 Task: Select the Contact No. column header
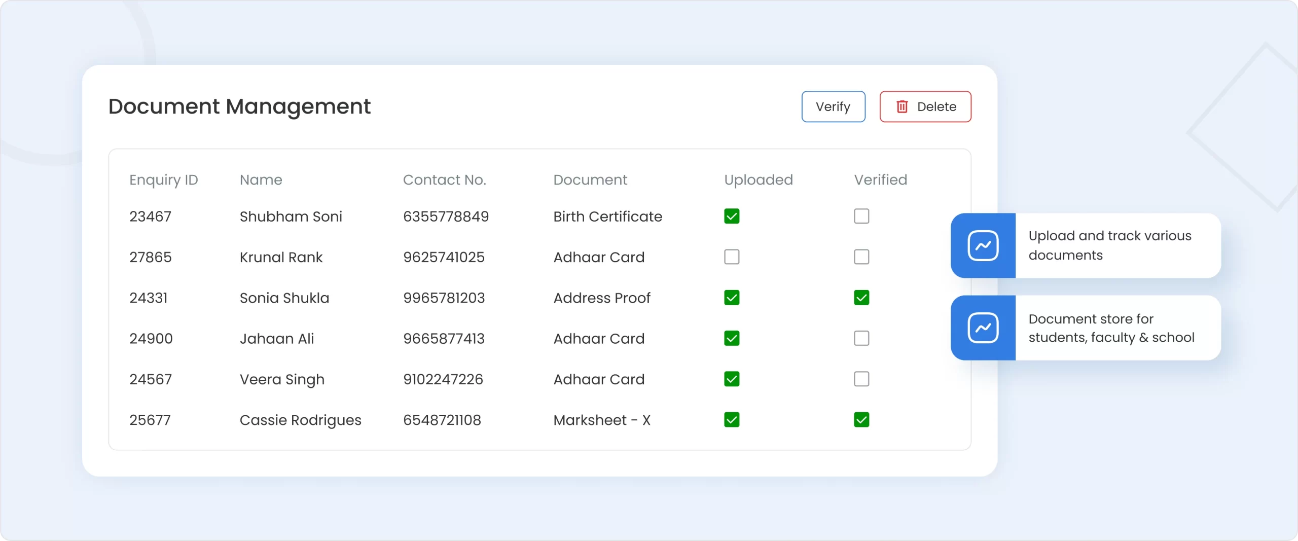444,180
